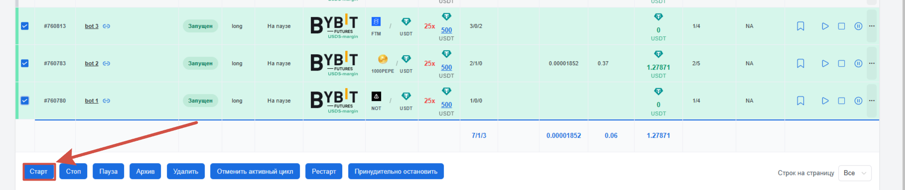The height and width of the screenshot is (190, 905).
Task: Open the rows per page dropdown
Action: pyautogui.click(x=855, y=173)
